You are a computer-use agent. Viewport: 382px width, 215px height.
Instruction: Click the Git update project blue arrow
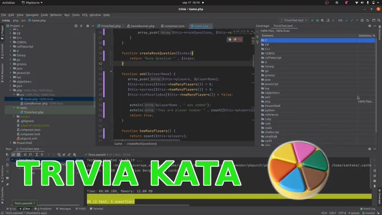coord(347,20)
